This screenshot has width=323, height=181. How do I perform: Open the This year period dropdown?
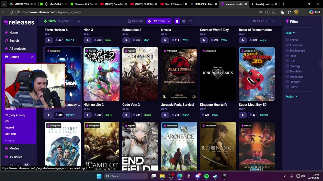[x=64, y=21]
